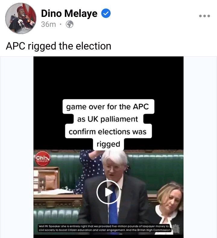Click the subtitle text about five-million pounds

(x=105, y=228)
